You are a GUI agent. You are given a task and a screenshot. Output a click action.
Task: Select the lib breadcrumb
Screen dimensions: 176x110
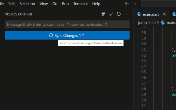(x=153, y=23)
